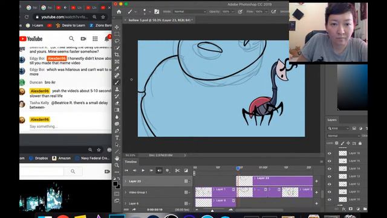This screenshot has width=387, height=218.
Task: Select the Quick Selection tool
Action: (117, 48)
